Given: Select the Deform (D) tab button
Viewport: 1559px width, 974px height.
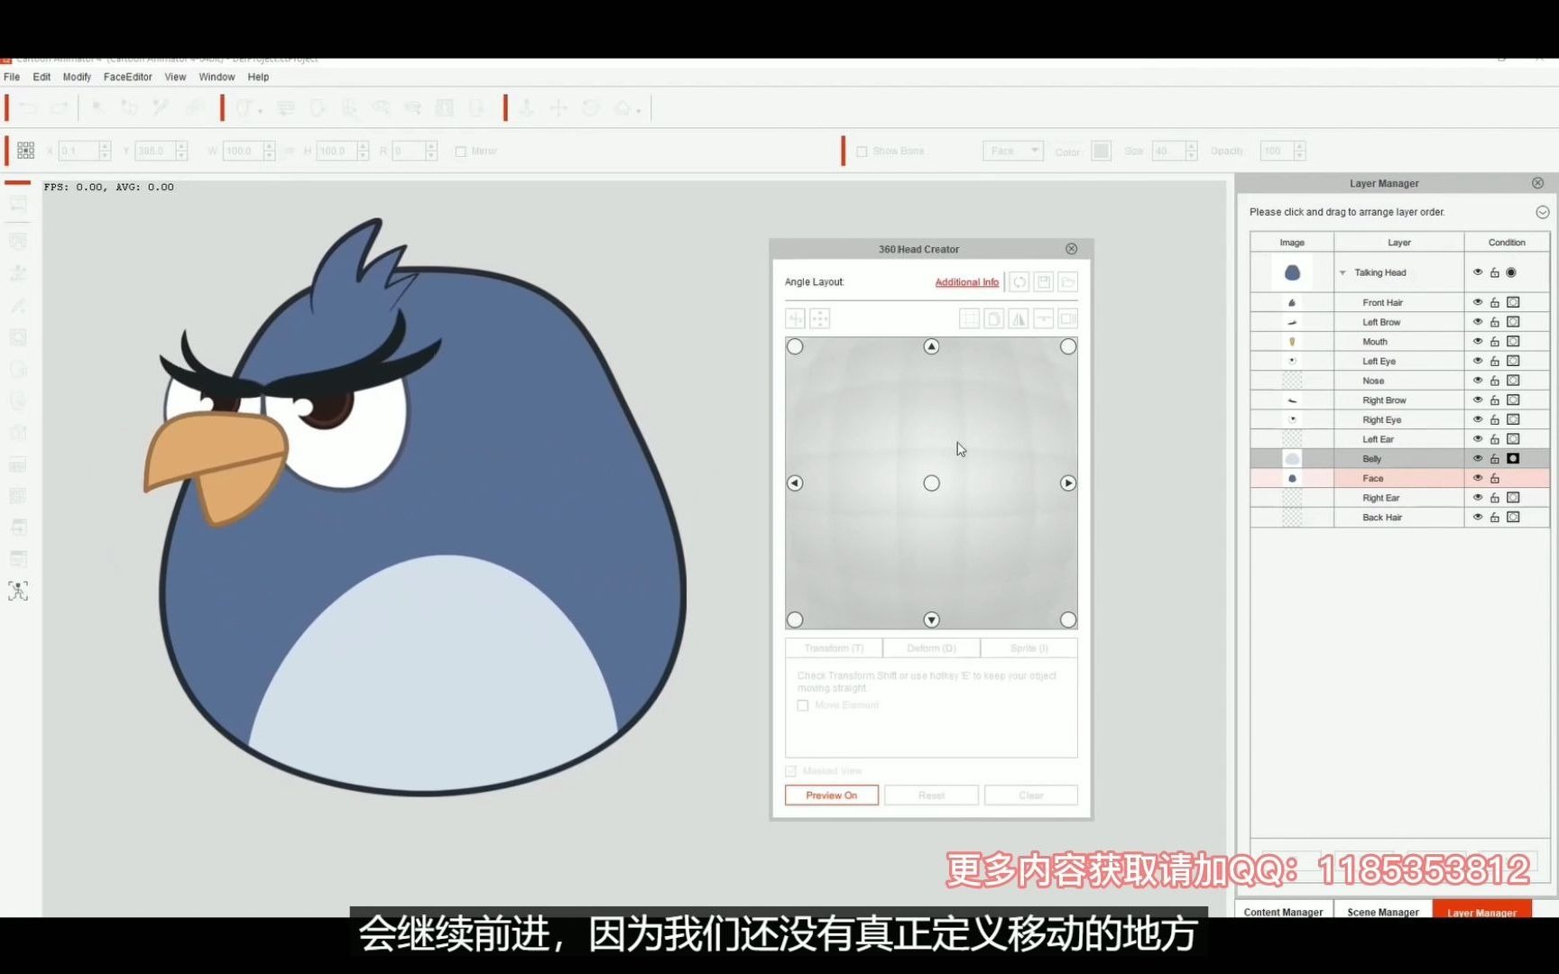Looking at the screenshot, I should tap(932, 648).
